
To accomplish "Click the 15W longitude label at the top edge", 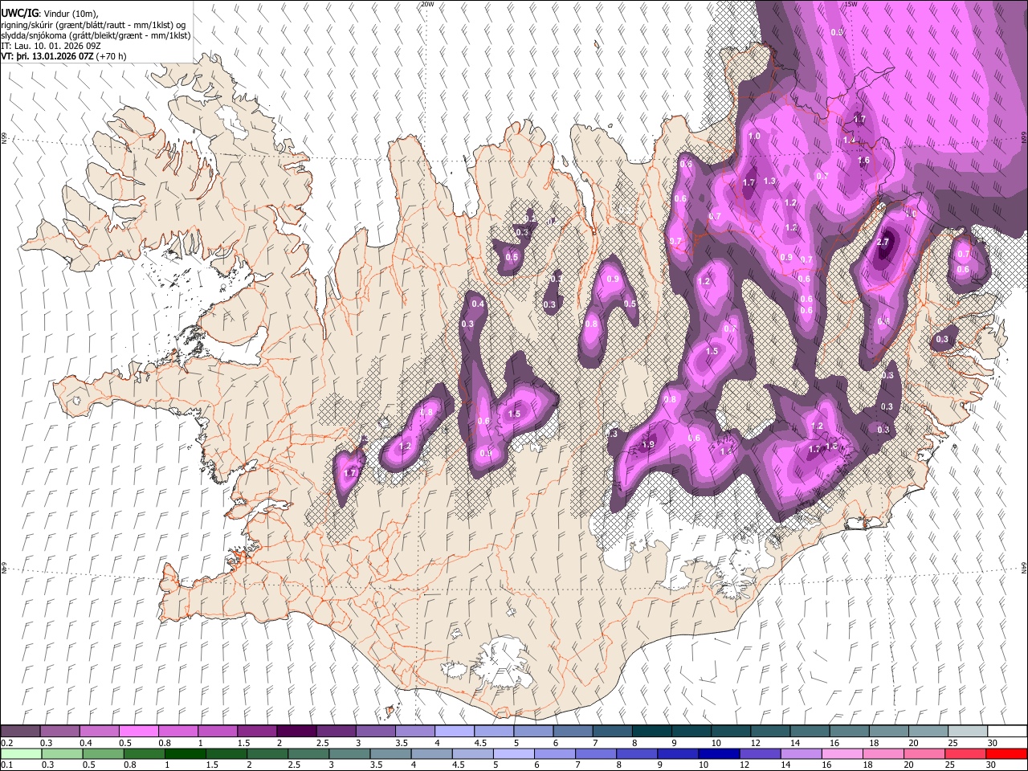I will coord(851,4).
